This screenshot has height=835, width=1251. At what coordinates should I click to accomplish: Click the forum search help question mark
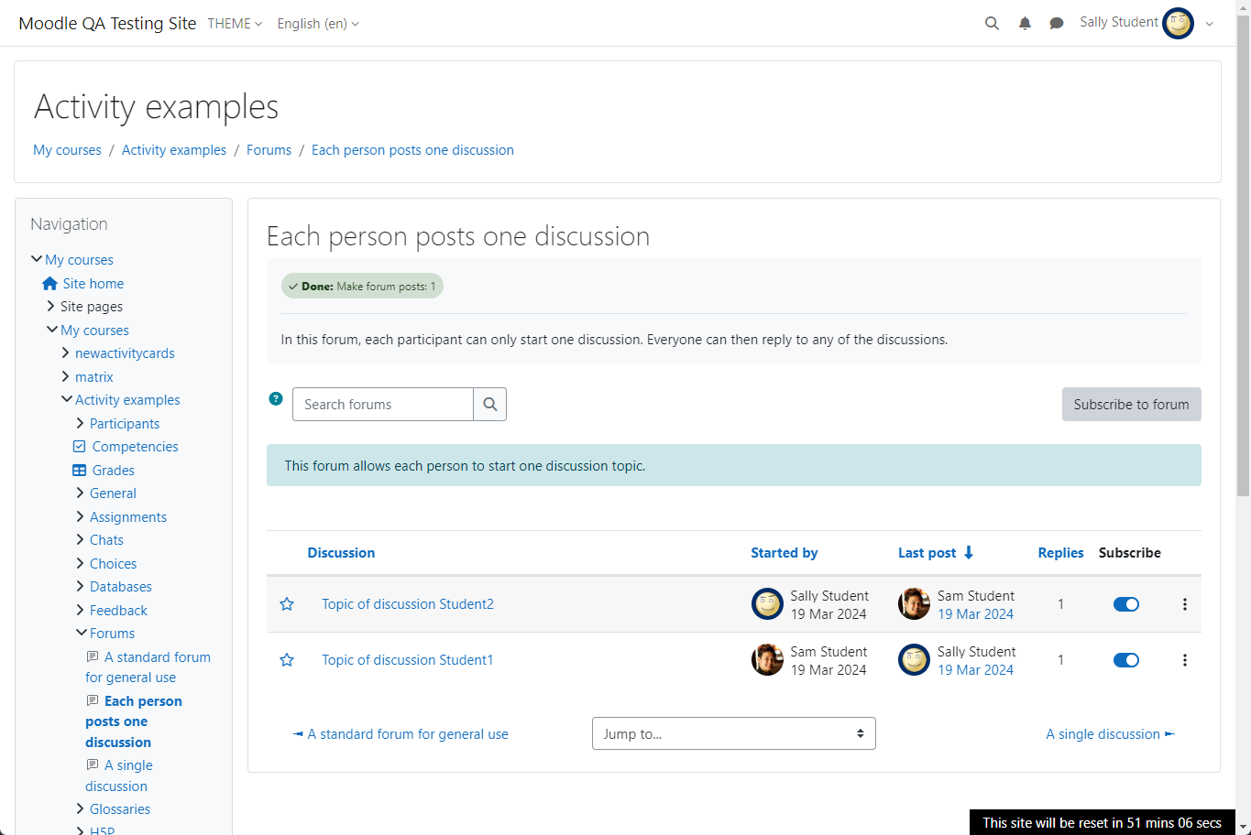pyautogui.click(x=276, y=398)
